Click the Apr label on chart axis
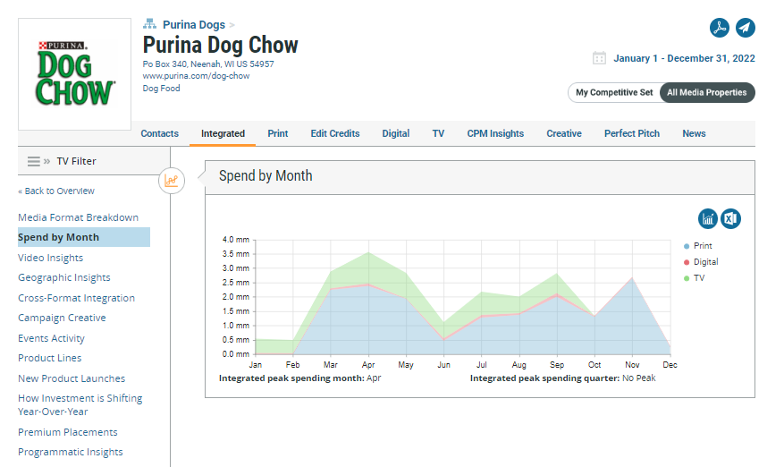The image size is (784, 467). 368,365
